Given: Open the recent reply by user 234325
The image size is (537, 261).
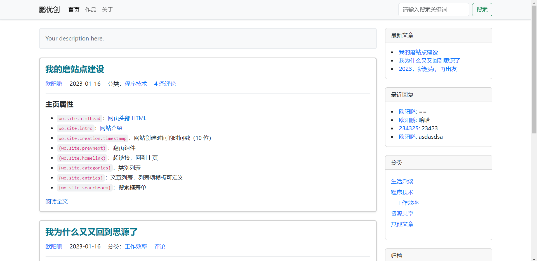Looking at the screenshot, I should tap(408, 128).
